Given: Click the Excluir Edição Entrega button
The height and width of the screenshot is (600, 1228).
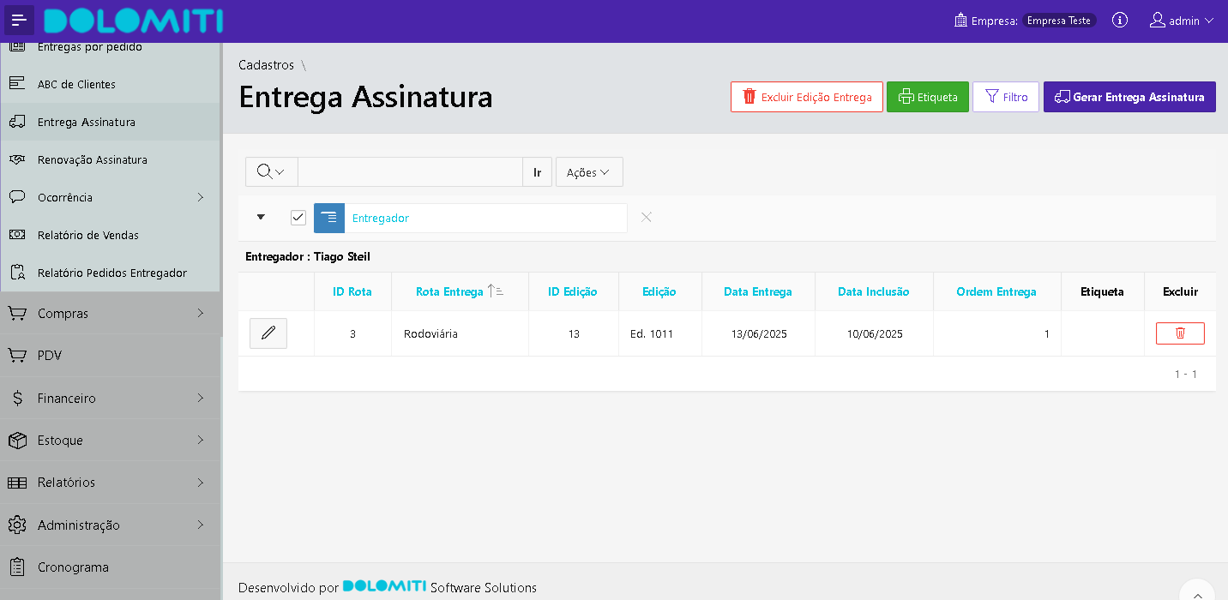Looking at the screenshot, I should coord(806,97).
